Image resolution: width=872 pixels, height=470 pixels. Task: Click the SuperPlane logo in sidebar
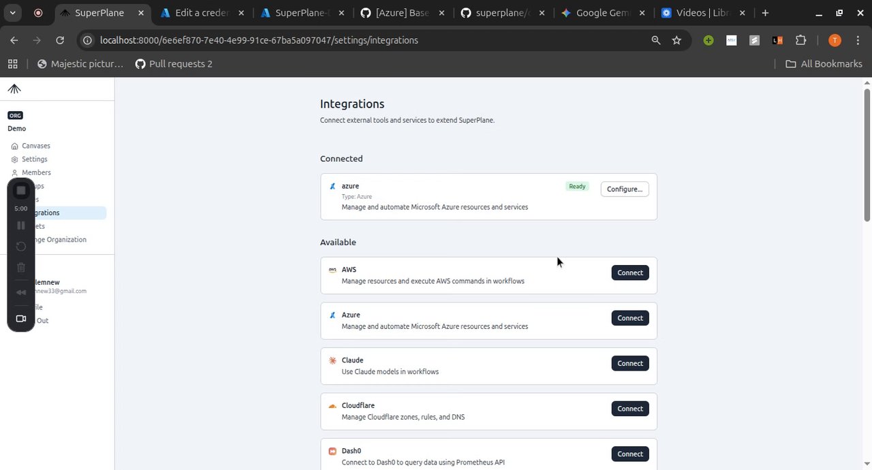[x=14, y=89]
